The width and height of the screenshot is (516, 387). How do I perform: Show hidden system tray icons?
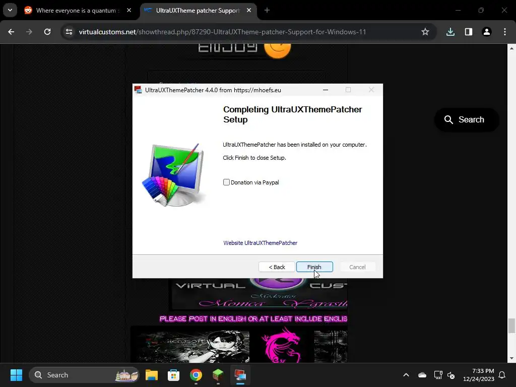406,375
